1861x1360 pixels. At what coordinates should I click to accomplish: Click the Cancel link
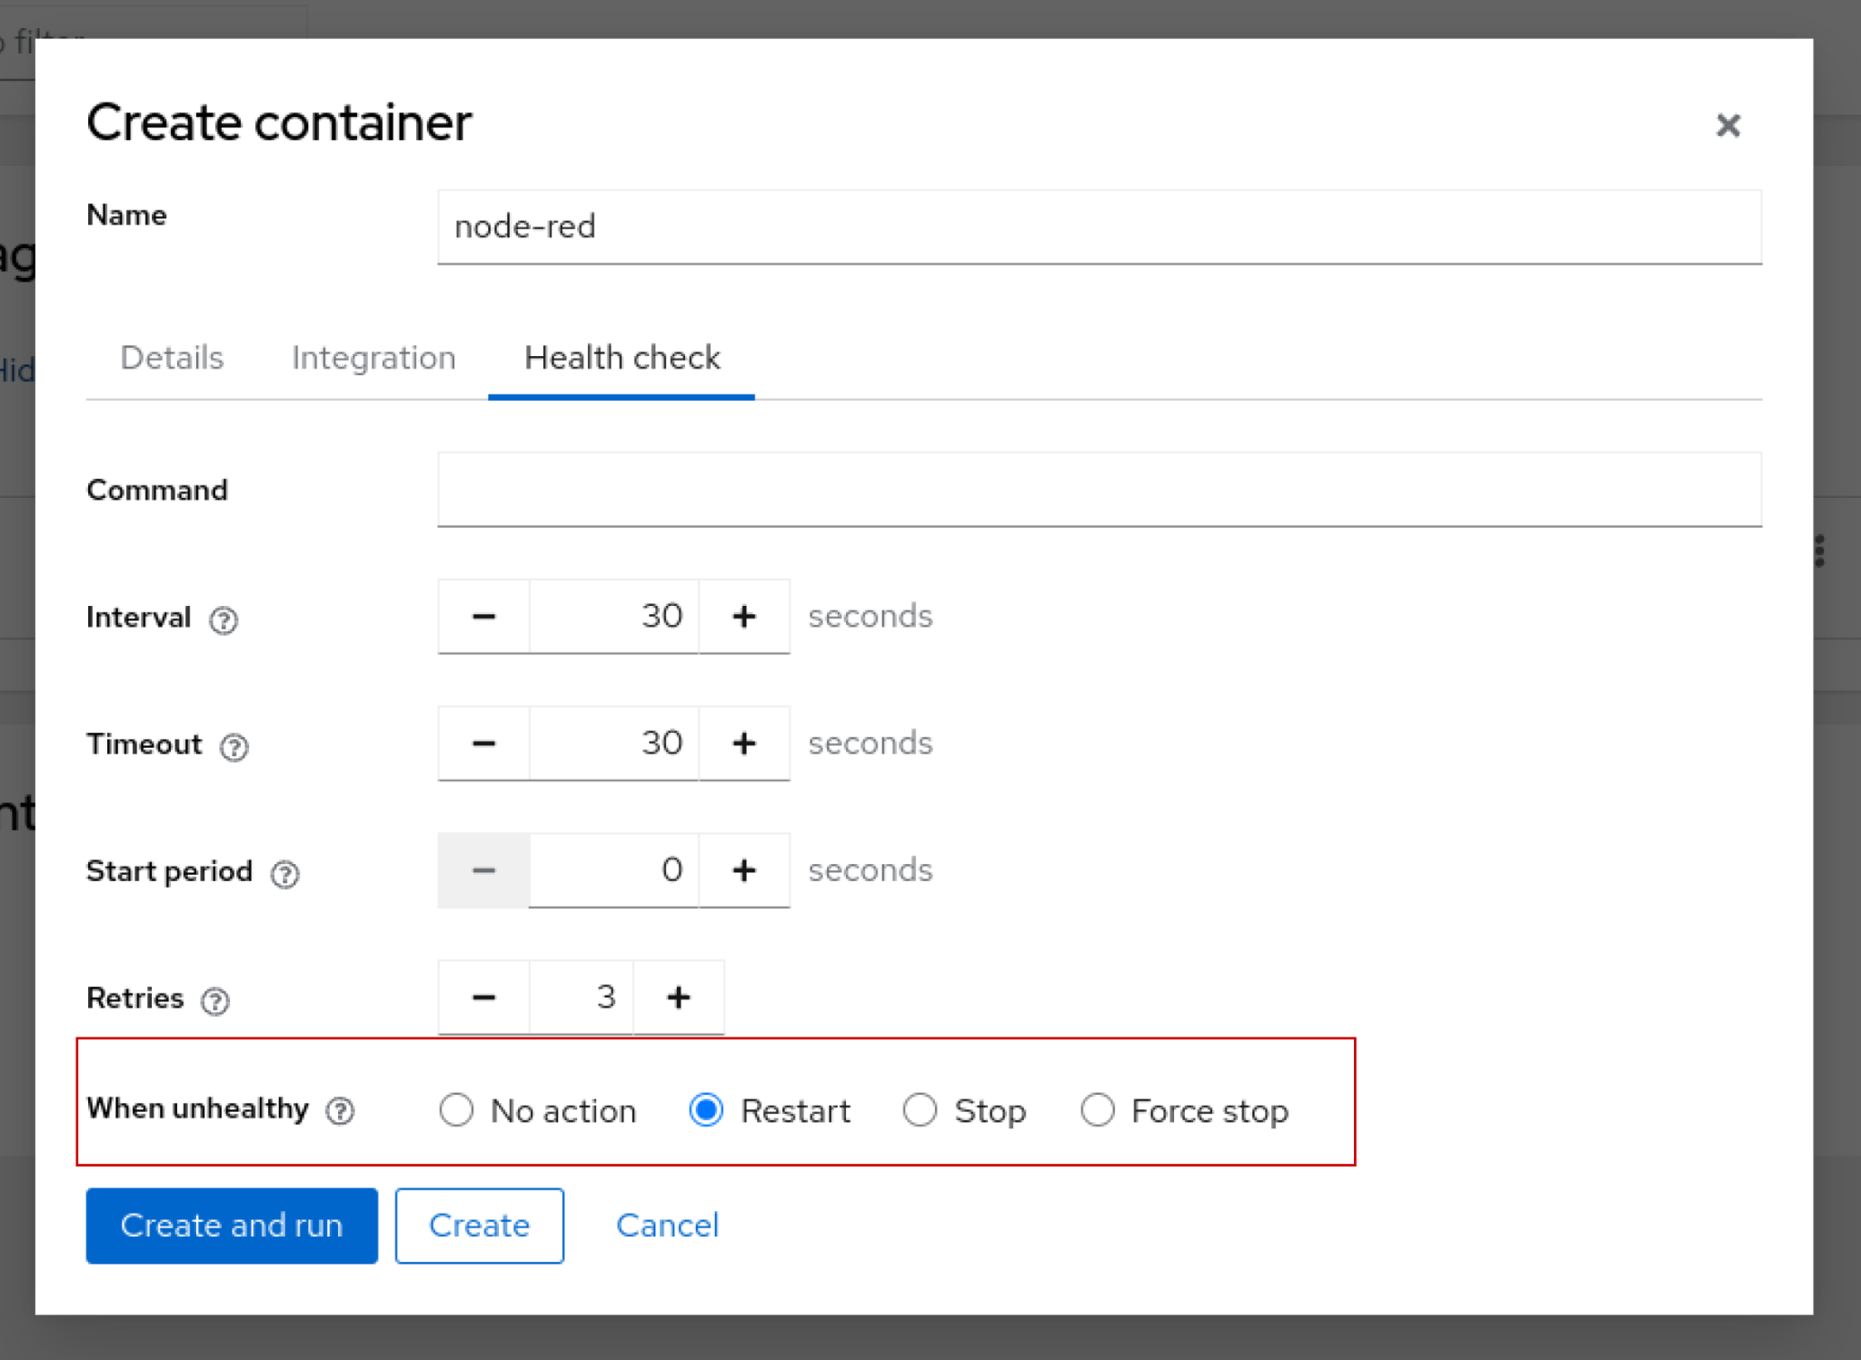(667, 1226)
